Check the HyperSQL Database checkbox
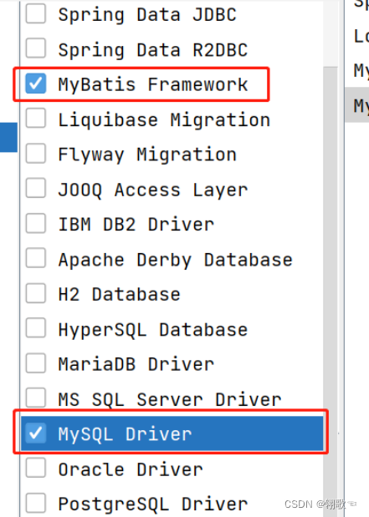The width and height of the screenshot is (369, 517). click(x=36, y=327)
